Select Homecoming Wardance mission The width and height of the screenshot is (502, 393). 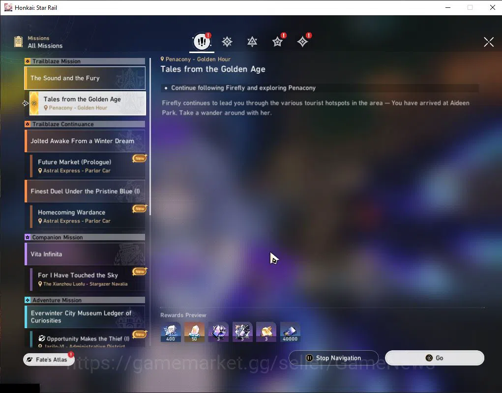coord(88,216)
